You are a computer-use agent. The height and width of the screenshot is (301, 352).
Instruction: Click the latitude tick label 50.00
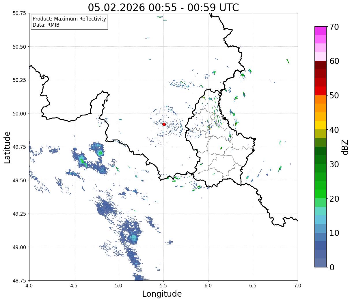19,113
